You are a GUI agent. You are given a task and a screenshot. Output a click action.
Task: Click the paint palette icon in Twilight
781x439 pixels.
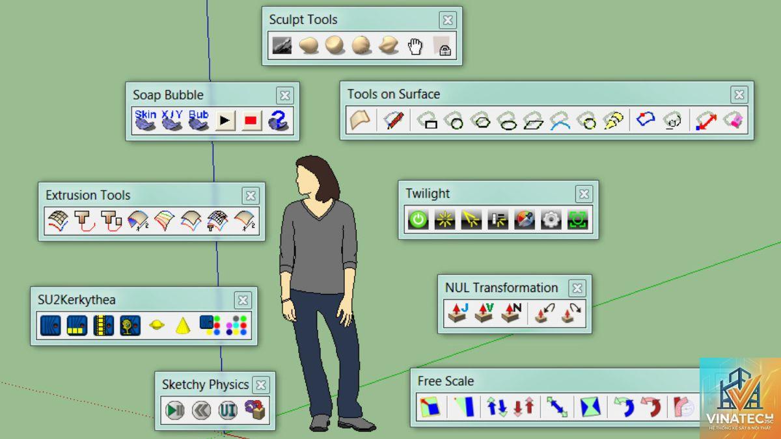524,220
